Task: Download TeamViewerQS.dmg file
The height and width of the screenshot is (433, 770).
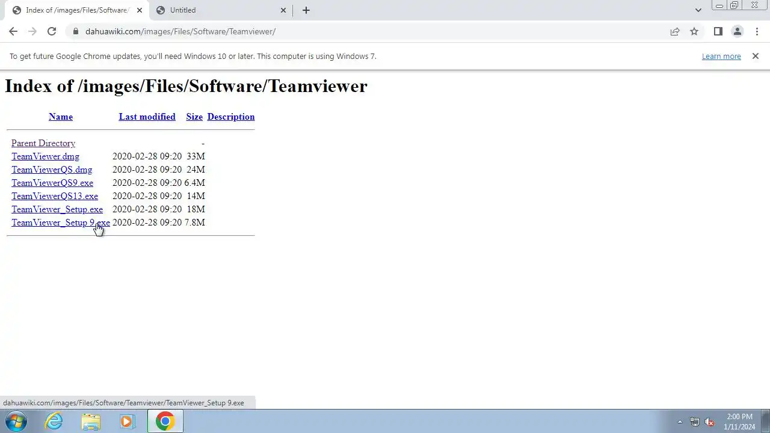Action: click(52, 170)
